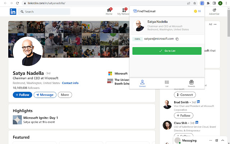Copy the satyan@microsoft.com email
The image size is (230, 144).
(x=177, y=39)
